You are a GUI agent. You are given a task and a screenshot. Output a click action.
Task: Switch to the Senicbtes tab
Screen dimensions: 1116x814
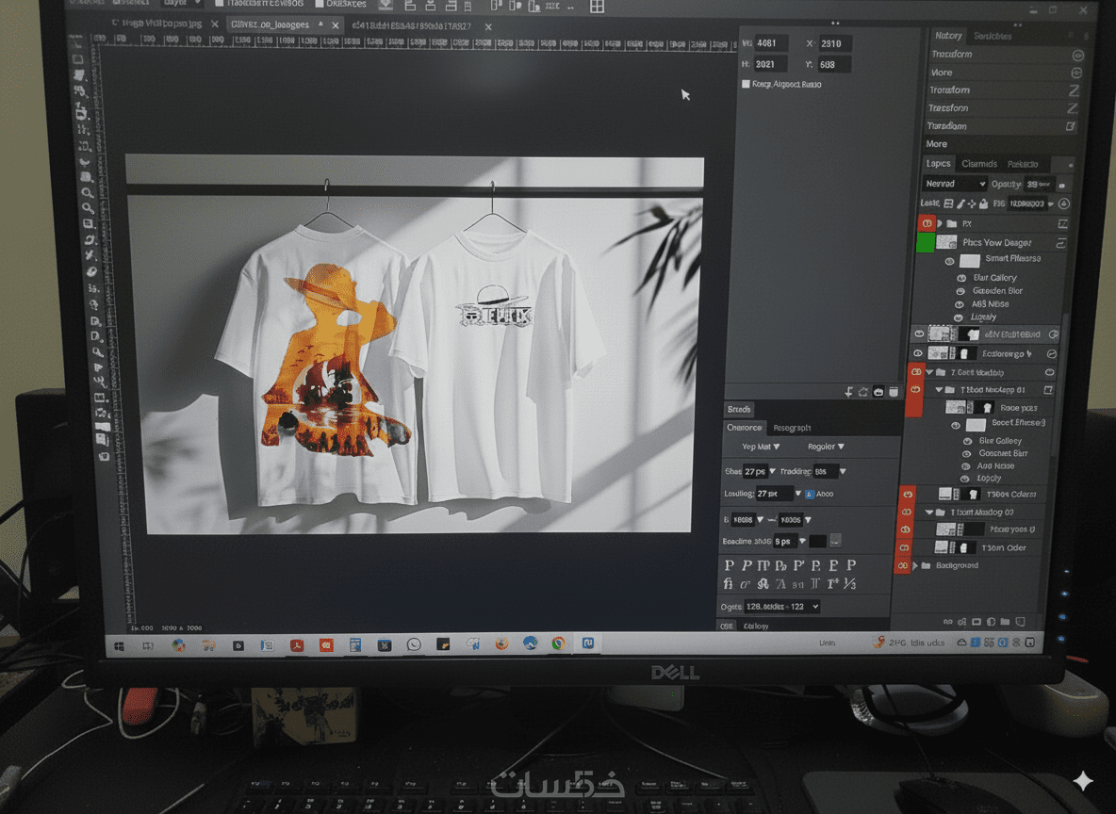(x=993, y=36)
